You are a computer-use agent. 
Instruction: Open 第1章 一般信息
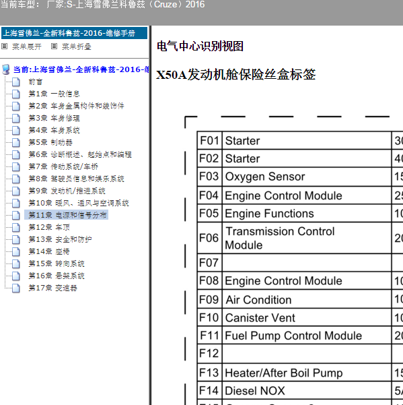pos(54,94)
